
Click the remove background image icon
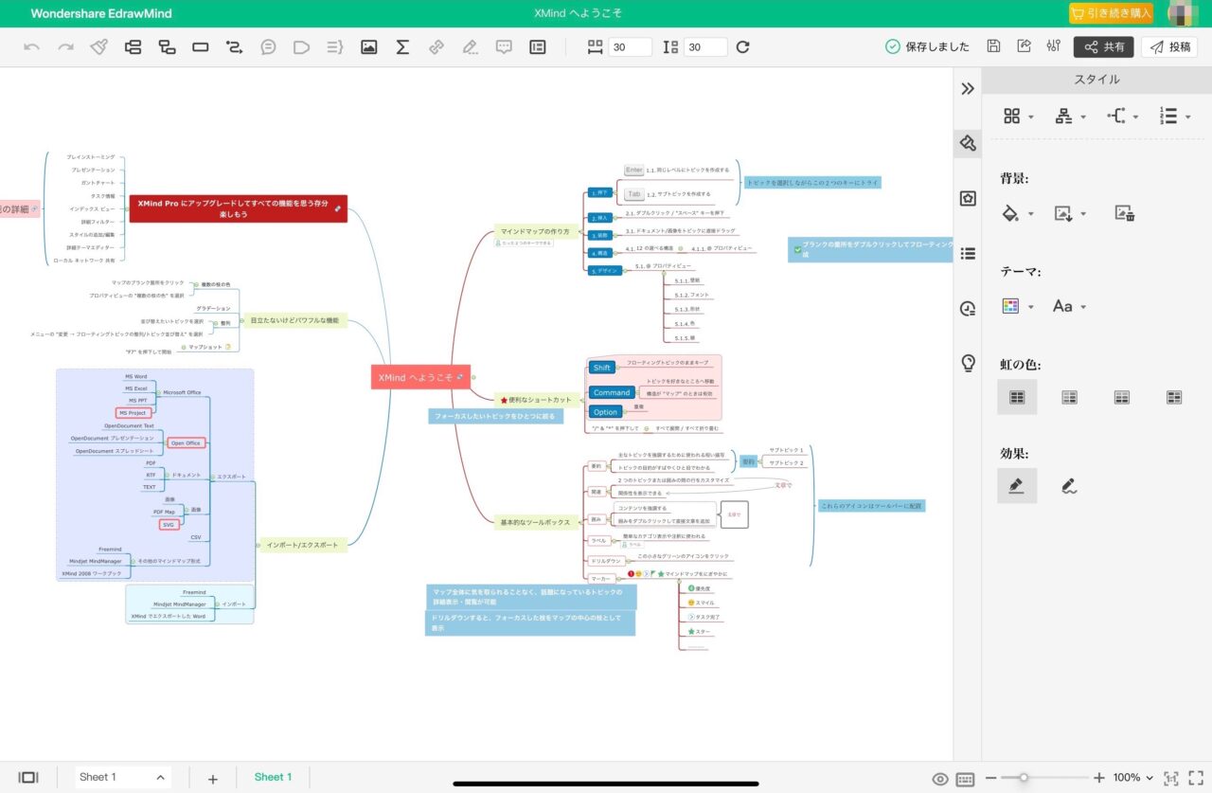click(x=1124, y=213)
